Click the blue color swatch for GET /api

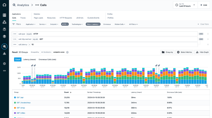[x=15, y=98]
